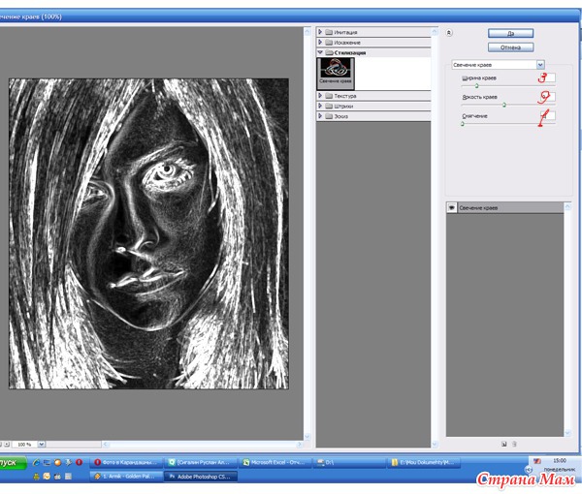Confirm the filter with the Да button
Image resolution: width=582 pixels, height=494 pixels.
(x=511, y=33)
